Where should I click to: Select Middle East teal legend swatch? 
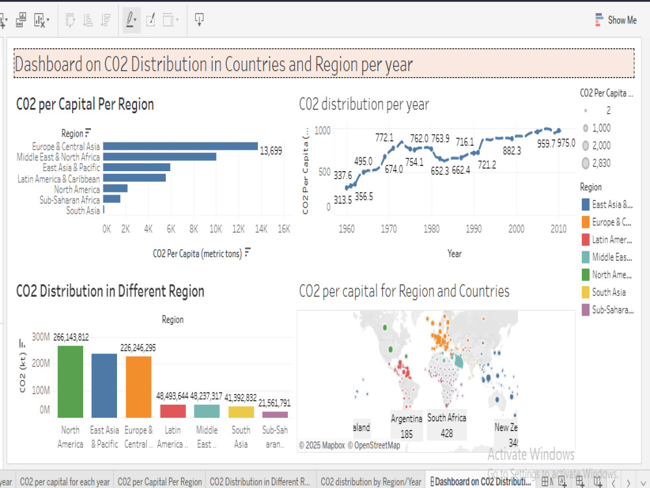(x=586, y=257)
